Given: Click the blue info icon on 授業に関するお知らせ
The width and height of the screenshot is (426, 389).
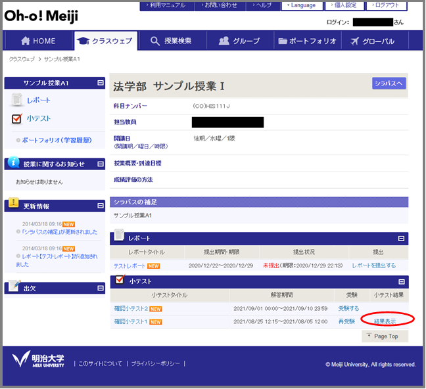Looking at the screenshot, I should (13, 162).
